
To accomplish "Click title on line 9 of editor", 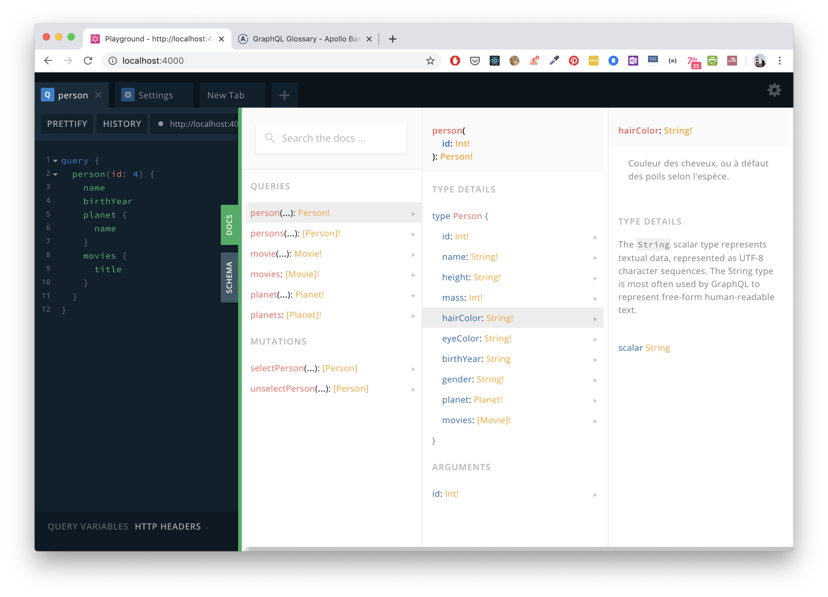I will coord(108,269).
